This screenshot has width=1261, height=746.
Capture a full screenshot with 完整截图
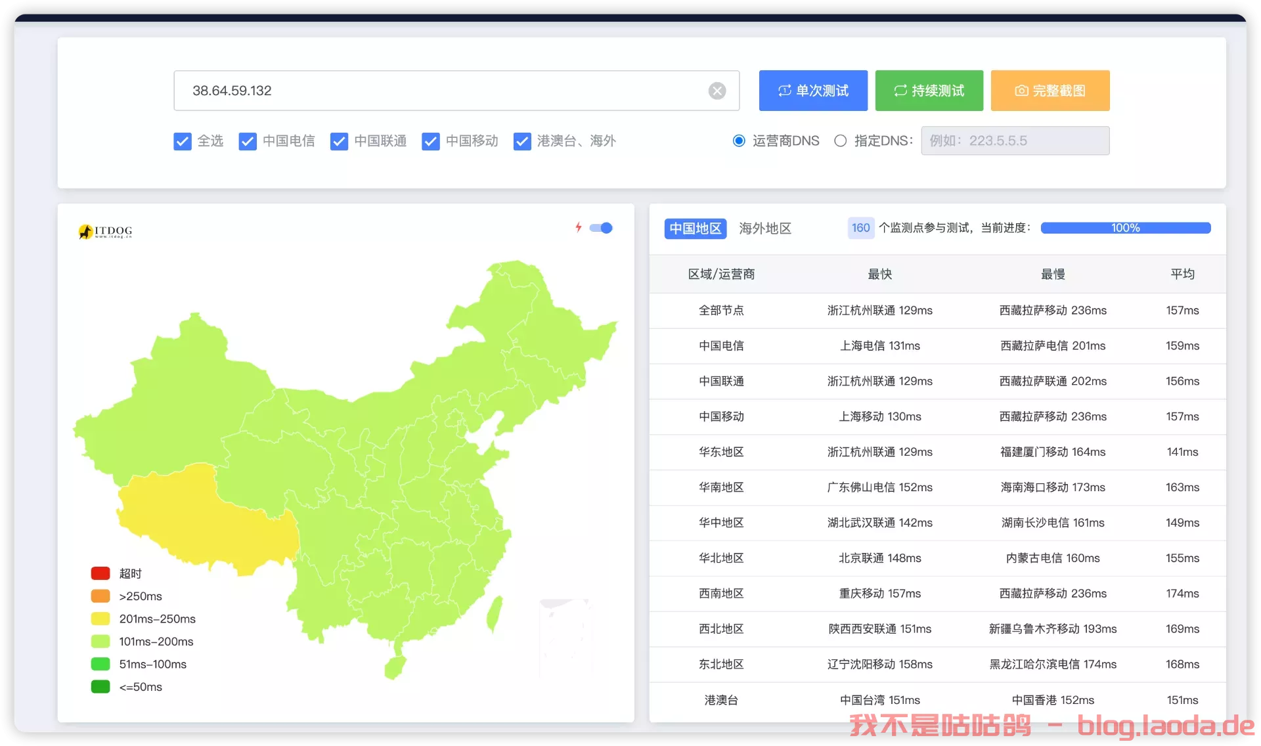pos(1050,91)
